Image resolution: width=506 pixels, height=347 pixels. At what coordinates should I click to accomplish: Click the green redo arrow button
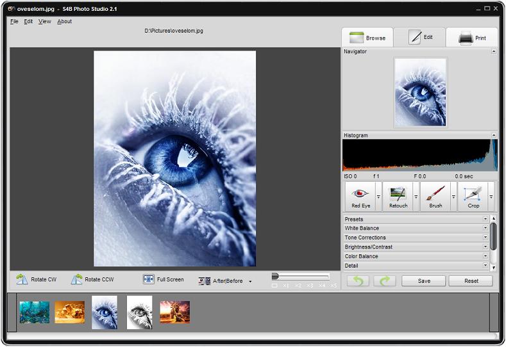pos(385,281)
